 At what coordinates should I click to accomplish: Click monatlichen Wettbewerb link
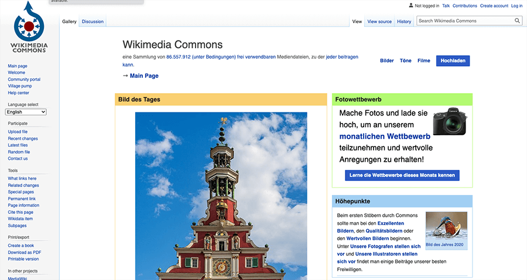click(x=385, y=136)
